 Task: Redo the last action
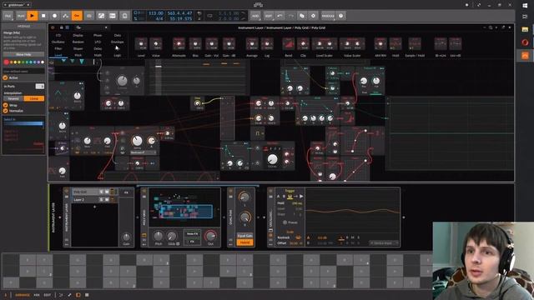tap(290, 16)
